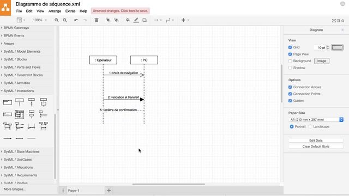Expand SysML / Requirements library
349x196 pixels.
click(x=27, y=175)
